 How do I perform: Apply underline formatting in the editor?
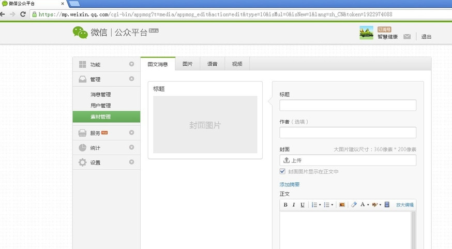pyautogui.click(x=303, y=205)
